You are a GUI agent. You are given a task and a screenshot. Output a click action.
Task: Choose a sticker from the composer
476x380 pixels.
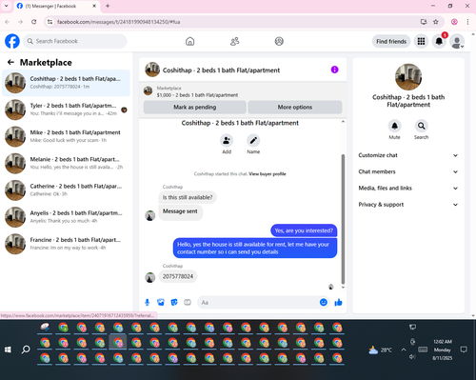(174, 302)
